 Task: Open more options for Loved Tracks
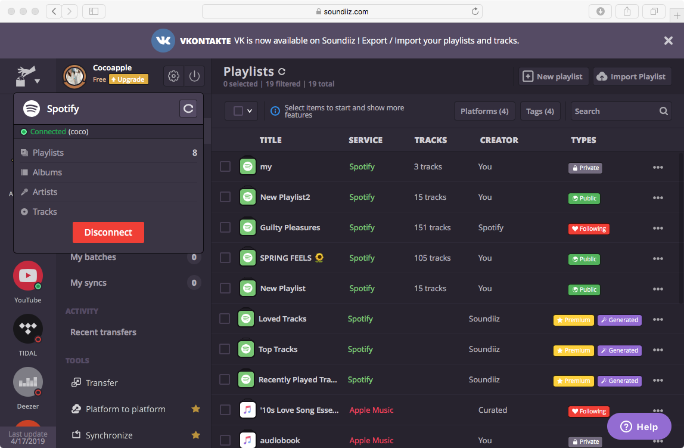(658, 319)
